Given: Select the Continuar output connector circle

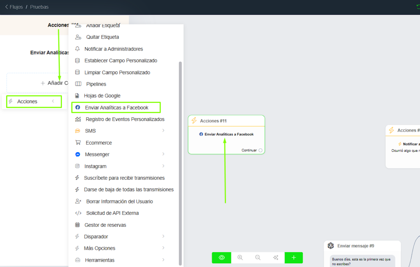Looking at the screenshot, I should (x=260, y=150).
